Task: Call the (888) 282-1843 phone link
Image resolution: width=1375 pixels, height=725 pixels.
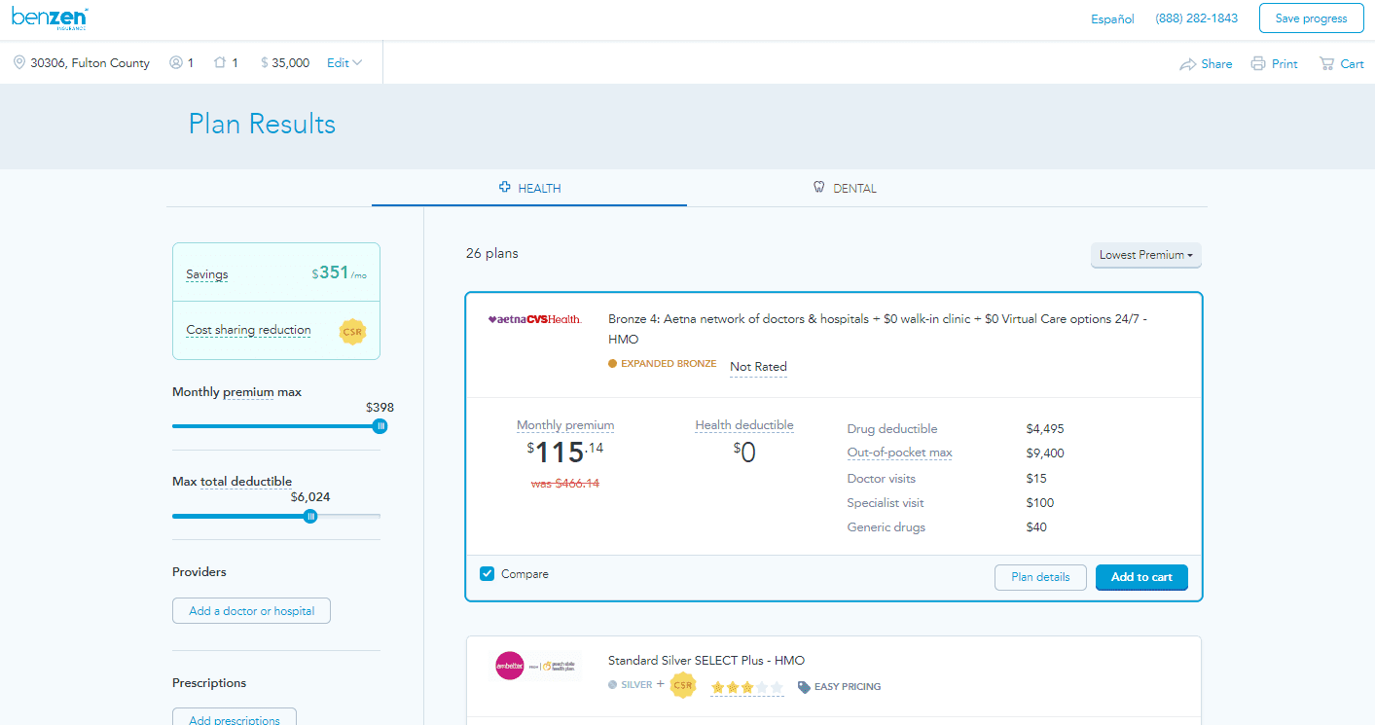Action: pyautogui.click(x=1197, y=18)
